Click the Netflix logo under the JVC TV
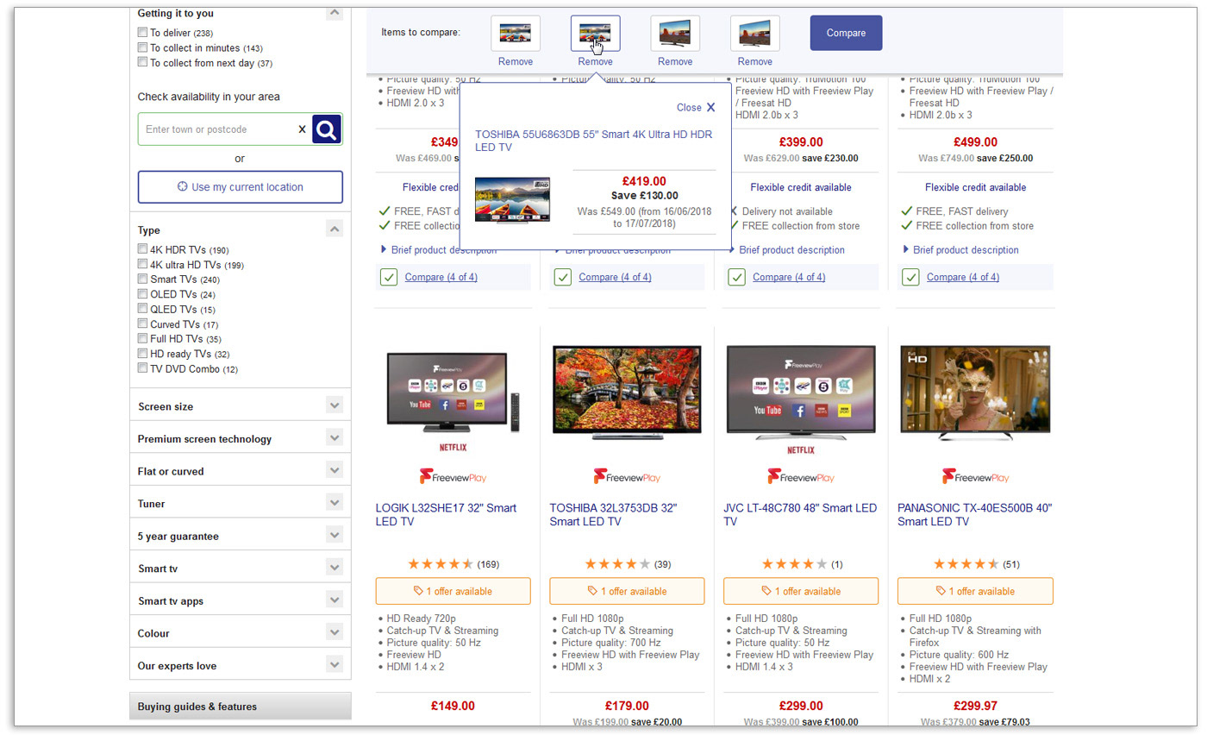Viewport: 1207px width, 735px height. (801, 449)
